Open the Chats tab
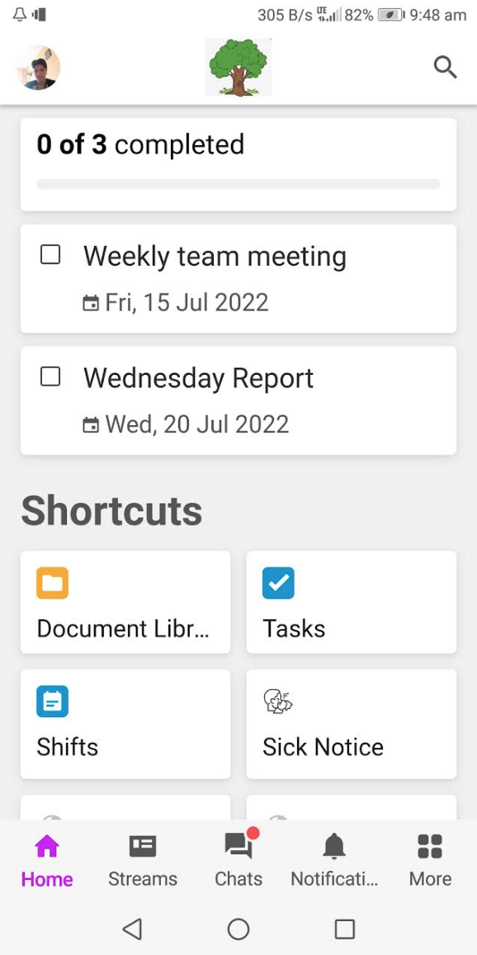Screen dimensions: 477x955 238,861
